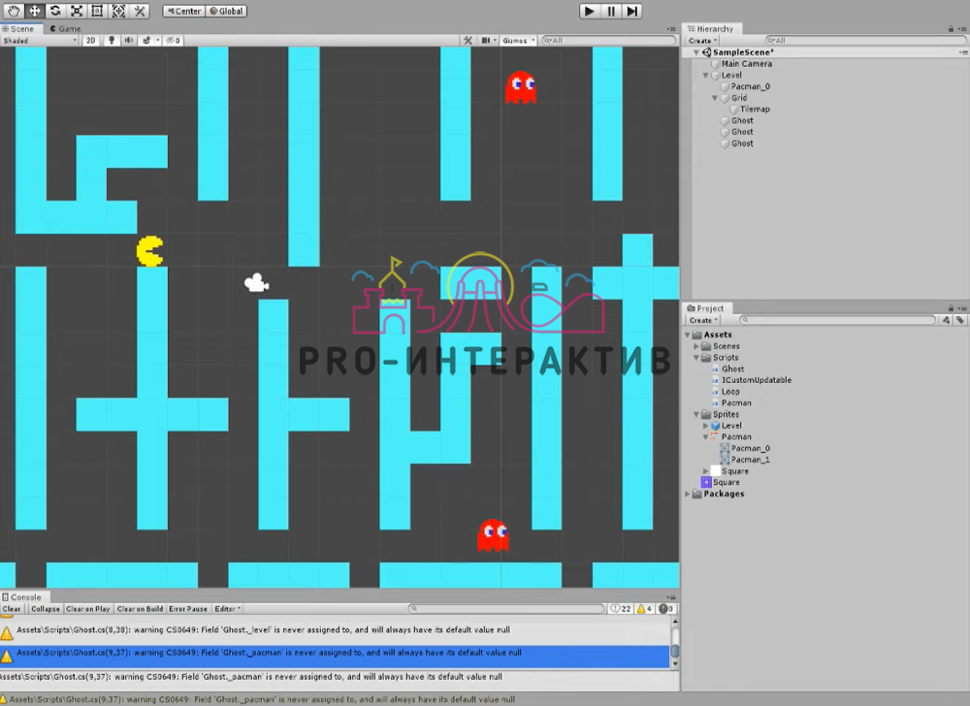Select the white camera gizmo in Scene
Viewport: 970px width, 706px height.
coord(256,282)
